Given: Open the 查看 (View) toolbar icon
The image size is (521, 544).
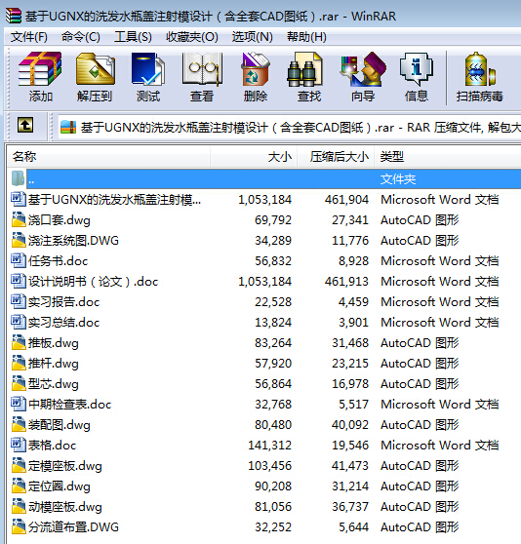Looking at the screenshot, I should (x=202, y=68).
